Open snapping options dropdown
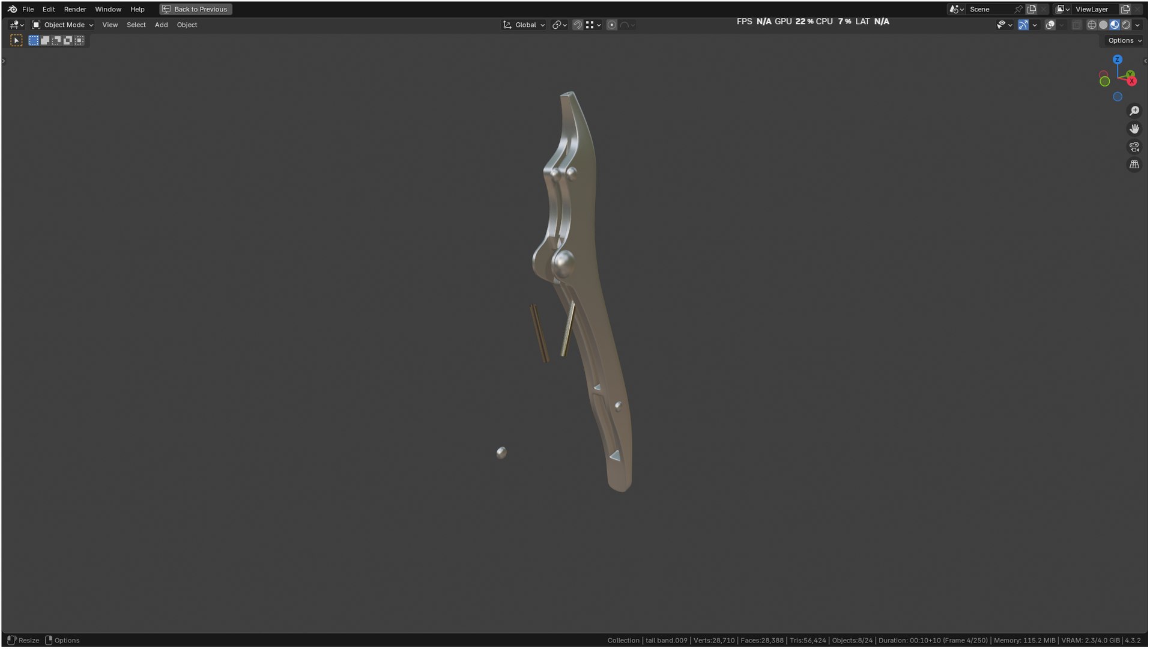The image size is (1150, 649). 594,25
